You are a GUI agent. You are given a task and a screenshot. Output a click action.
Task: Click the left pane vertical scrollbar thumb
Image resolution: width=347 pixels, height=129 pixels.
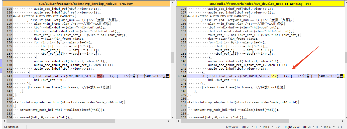172,57
